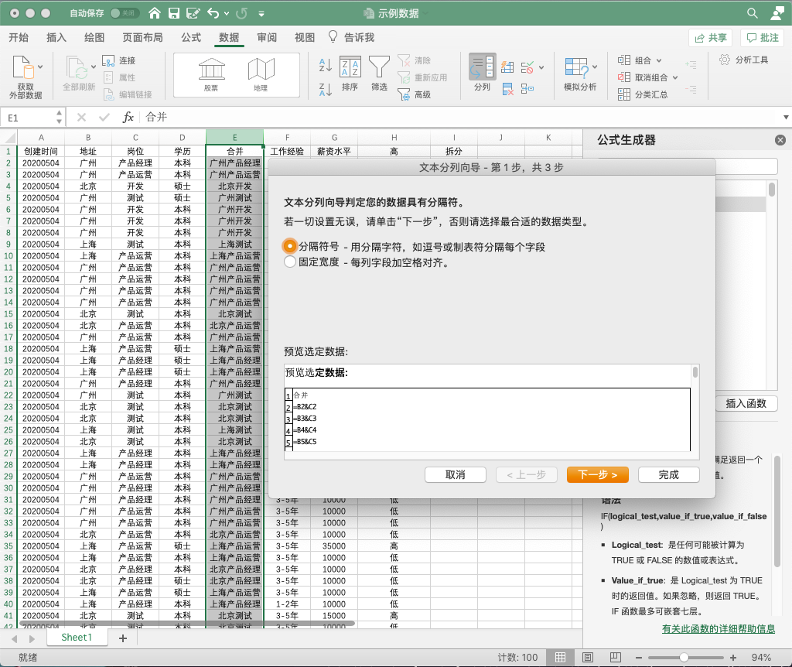Image resolution: width=792 pixels, height=667 pixels.
Task: Click the Text to Columns (分列) icon
Action: [482, 68]
